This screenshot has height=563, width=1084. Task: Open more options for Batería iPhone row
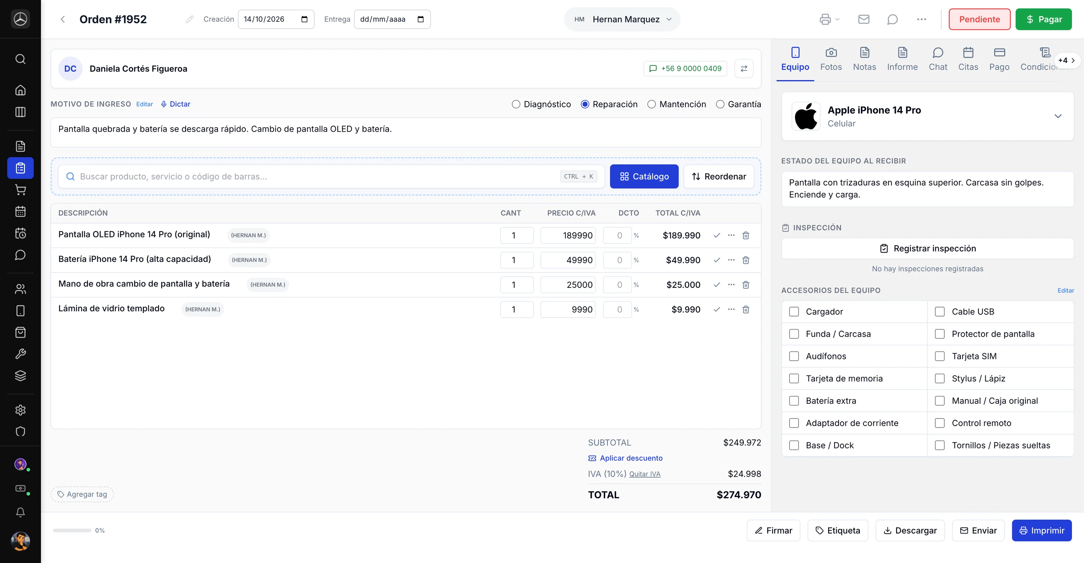[731, 260]
